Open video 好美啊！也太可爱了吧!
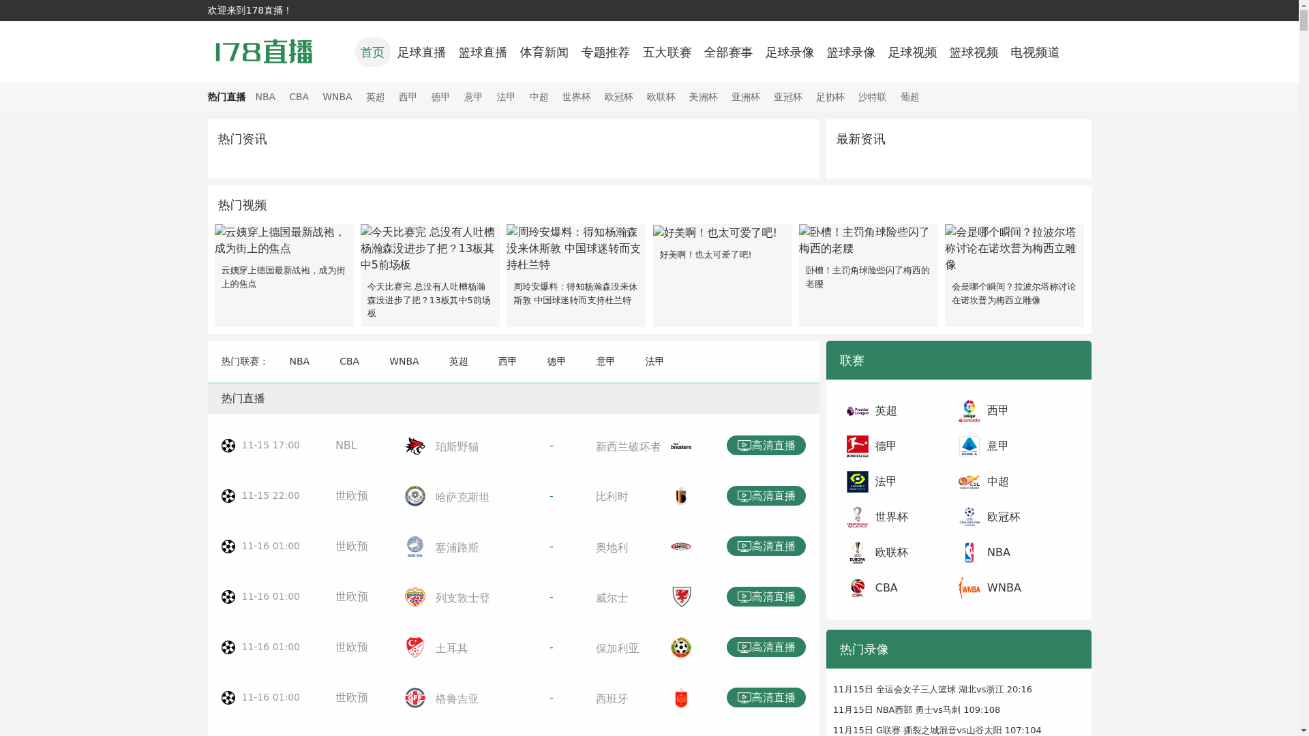 (723, 275)
